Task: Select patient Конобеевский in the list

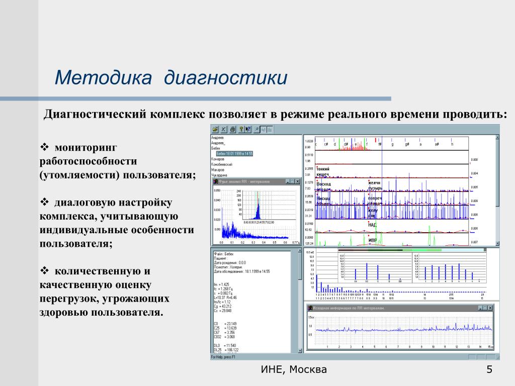Action: coord(222,164)
